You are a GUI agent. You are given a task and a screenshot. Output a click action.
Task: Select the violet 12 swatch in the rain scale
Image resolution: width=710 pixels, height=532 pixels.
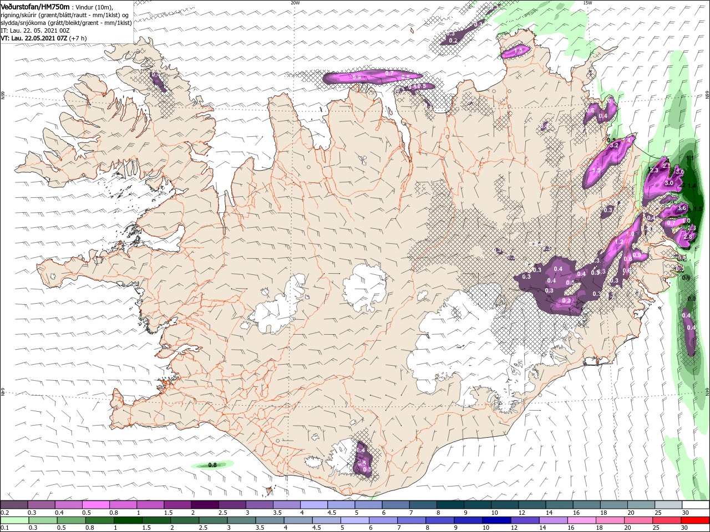click(x=525, y=520)
